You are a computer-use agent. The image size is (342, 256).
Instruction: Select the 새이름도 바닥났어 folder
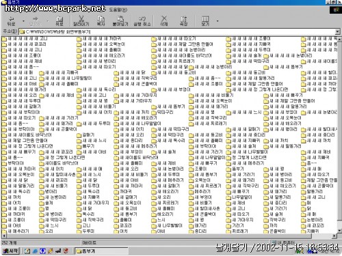(59, 163)
